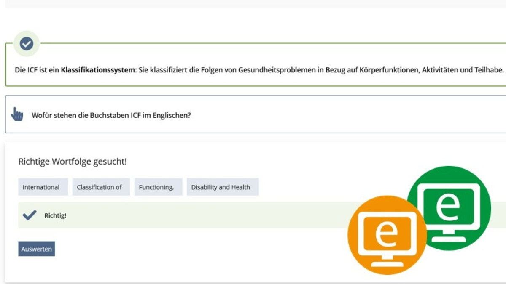506x284 pixels.
Task: Select the pointing hand question icon
Action: 17,114
